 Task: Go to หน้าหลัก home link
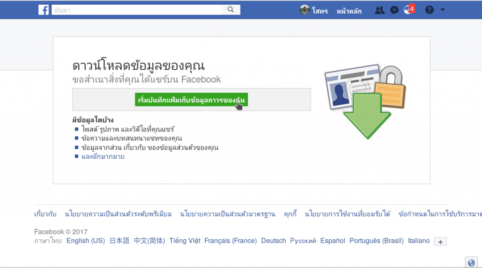pyautogui.click(x=349, y=11)
